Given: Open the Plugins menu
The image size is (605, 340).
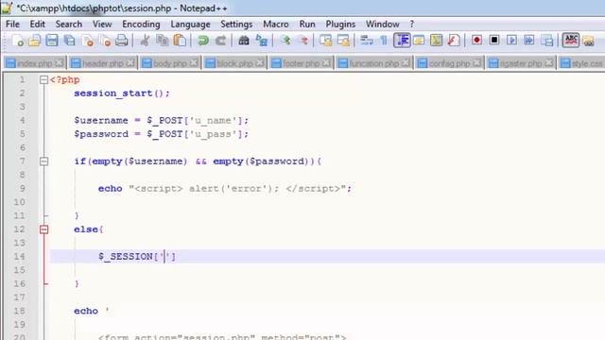Looking at the screenshot, I should (340, 24).
